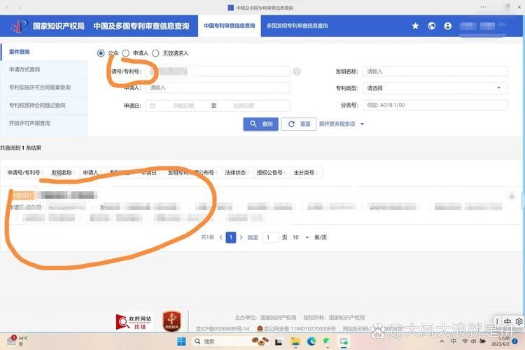Open File Explorer from the taskbar
The height and width of the screenshot is (350, 525).
(295, 342)
